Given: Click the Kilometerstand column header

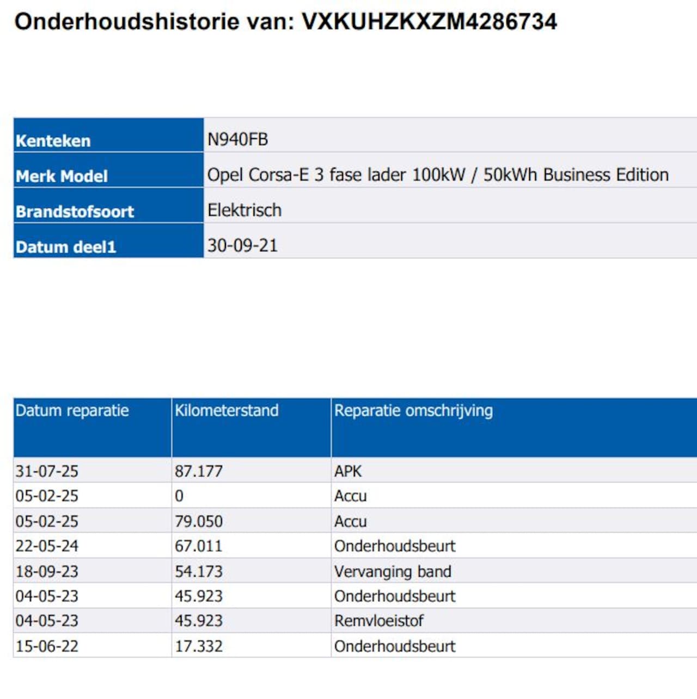Looking at the screenshot, I should tap(227, 411).
